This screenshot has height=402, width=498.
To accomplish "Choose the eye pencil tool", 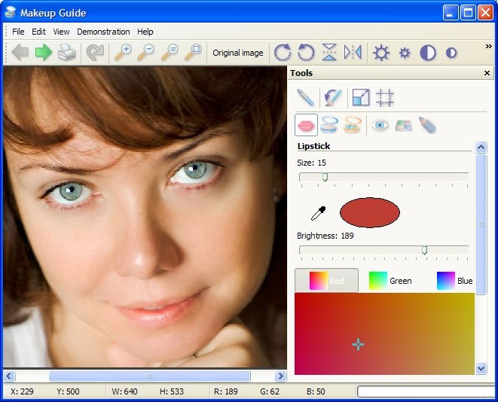I will [x=427, y=125].
